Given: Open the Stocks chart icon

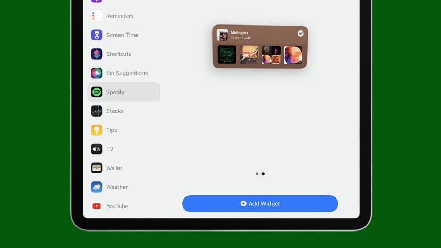Looking at the screenshot, I should pyautogui.click(x=97, y=111).
